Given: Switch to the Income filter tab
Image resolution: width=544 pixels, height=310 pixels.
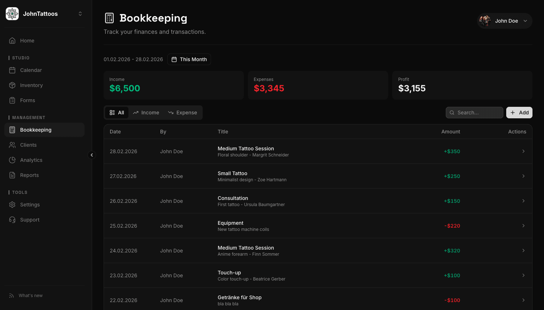Looking at the screenshot, I should coord(146,113).
